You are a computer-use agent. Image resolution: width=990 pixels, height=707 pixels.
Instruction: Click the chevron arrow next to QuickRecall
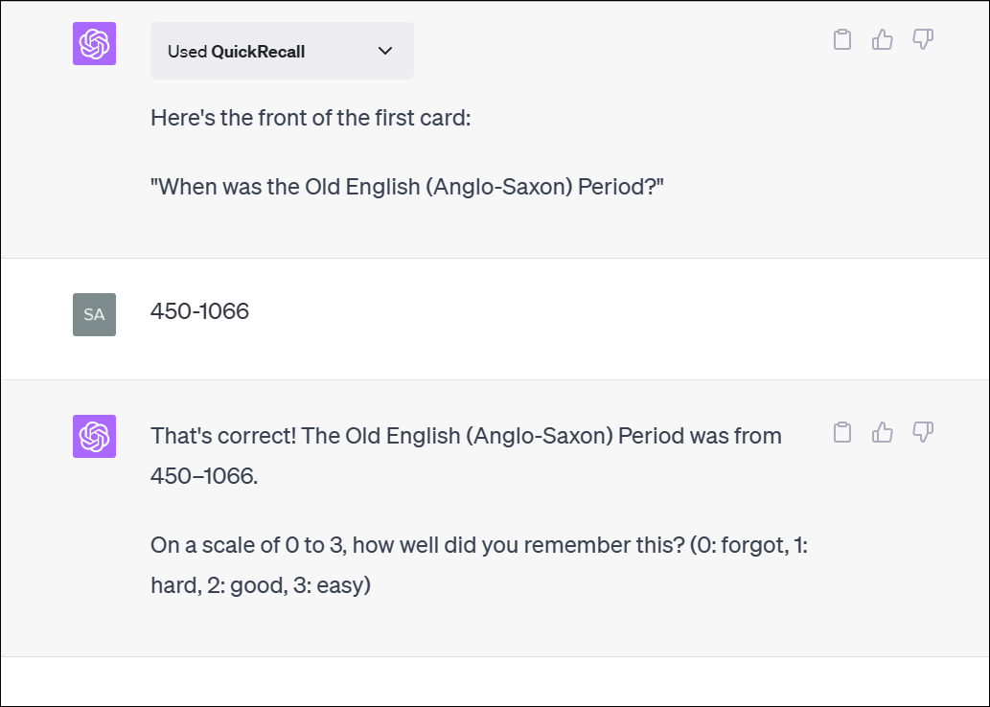385,51
